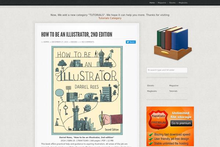Follow the Tutorials Category link
This screenshot has height=147, width=220.
point(110,18)
